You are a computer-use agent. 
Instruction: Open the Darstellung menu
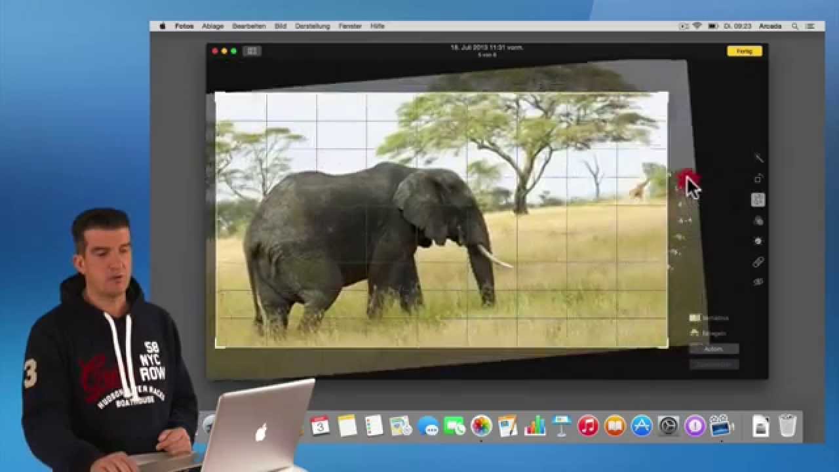313,26
